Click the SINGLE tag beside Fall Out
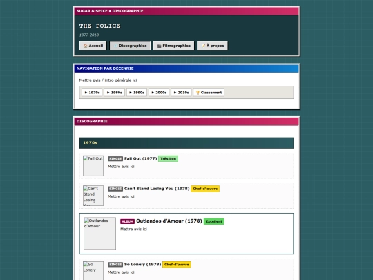The height and width of the screenshot is (280, 373). [115, 159]
